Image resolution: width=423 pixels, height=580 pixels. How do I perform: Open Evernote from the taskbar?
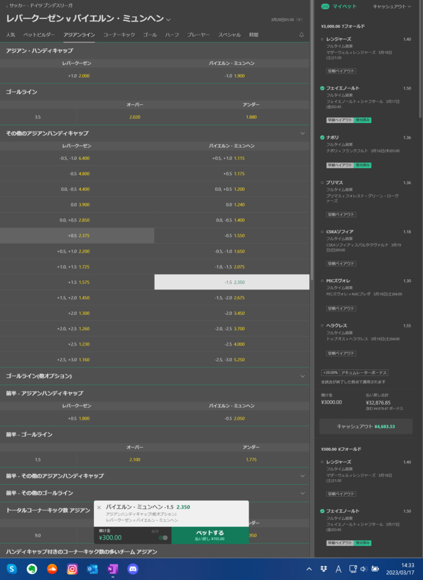(x=32, y=569)
